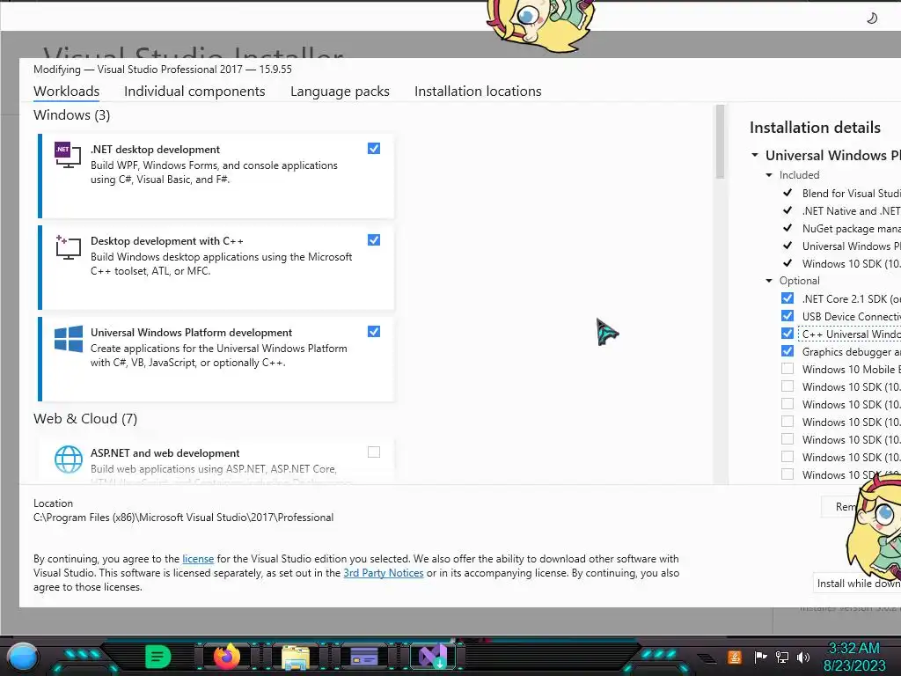901x676 pixels.
Task: Uncheck Desktop development with C++ workload
Action: (373, 239)
